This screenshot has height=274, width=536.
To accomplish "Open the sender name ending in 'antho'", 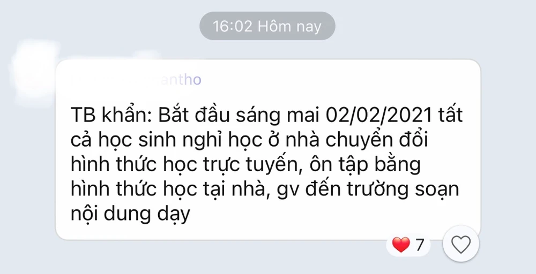I will click(x=137, y=80).
